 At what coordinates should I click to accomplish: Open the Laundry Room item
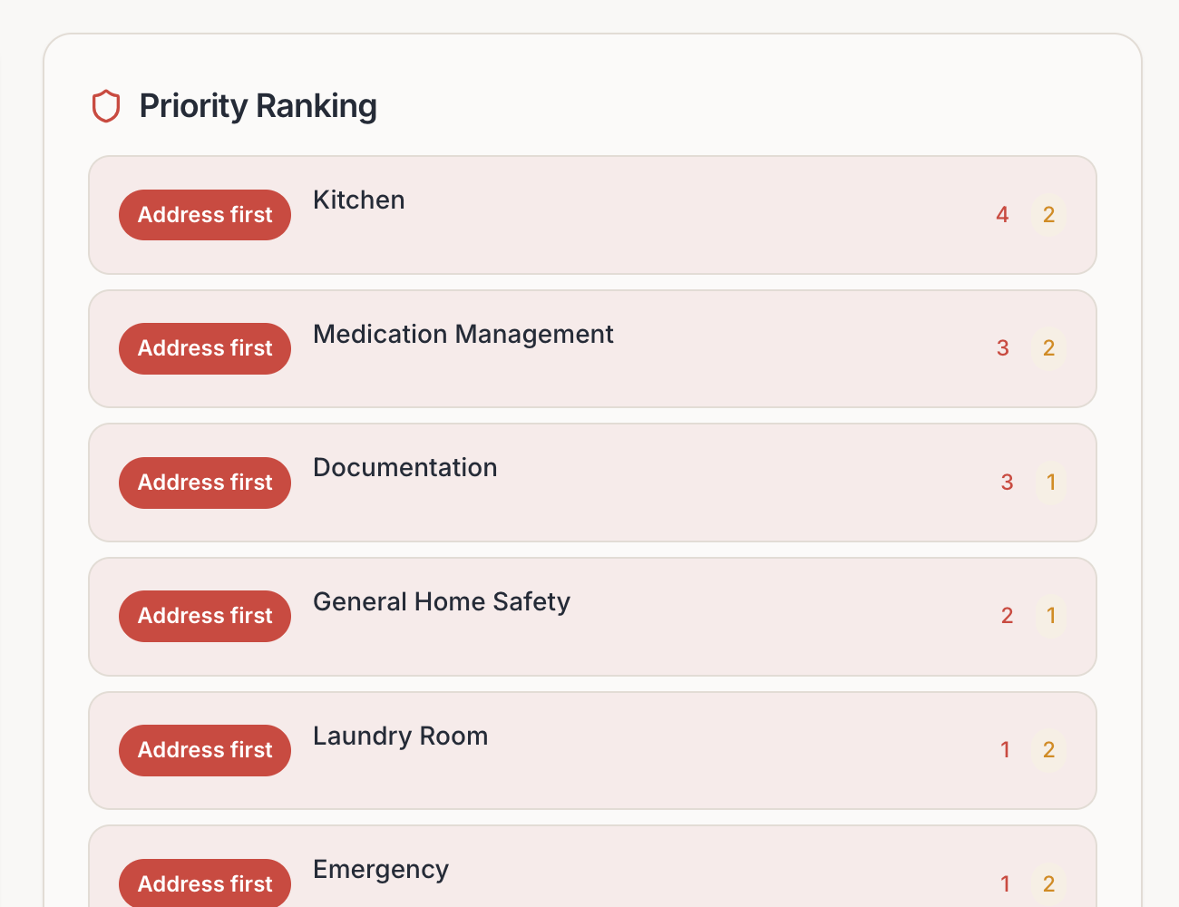pos(400,736)
